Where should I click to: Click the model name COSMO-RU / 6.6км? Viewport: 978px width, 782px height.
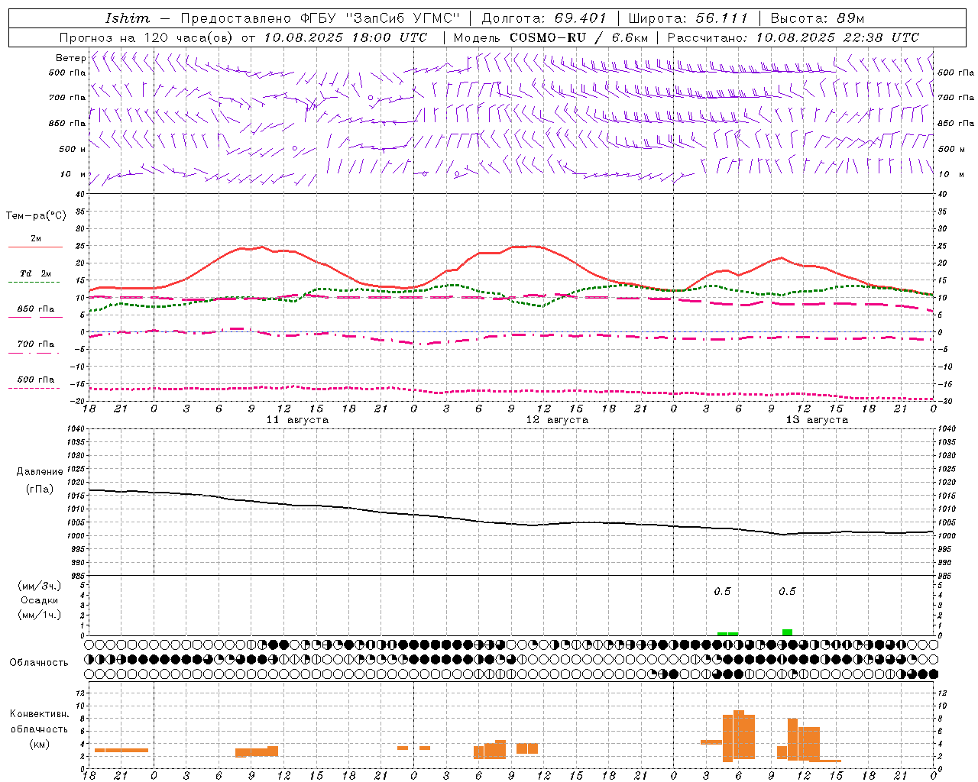(579, 37)
